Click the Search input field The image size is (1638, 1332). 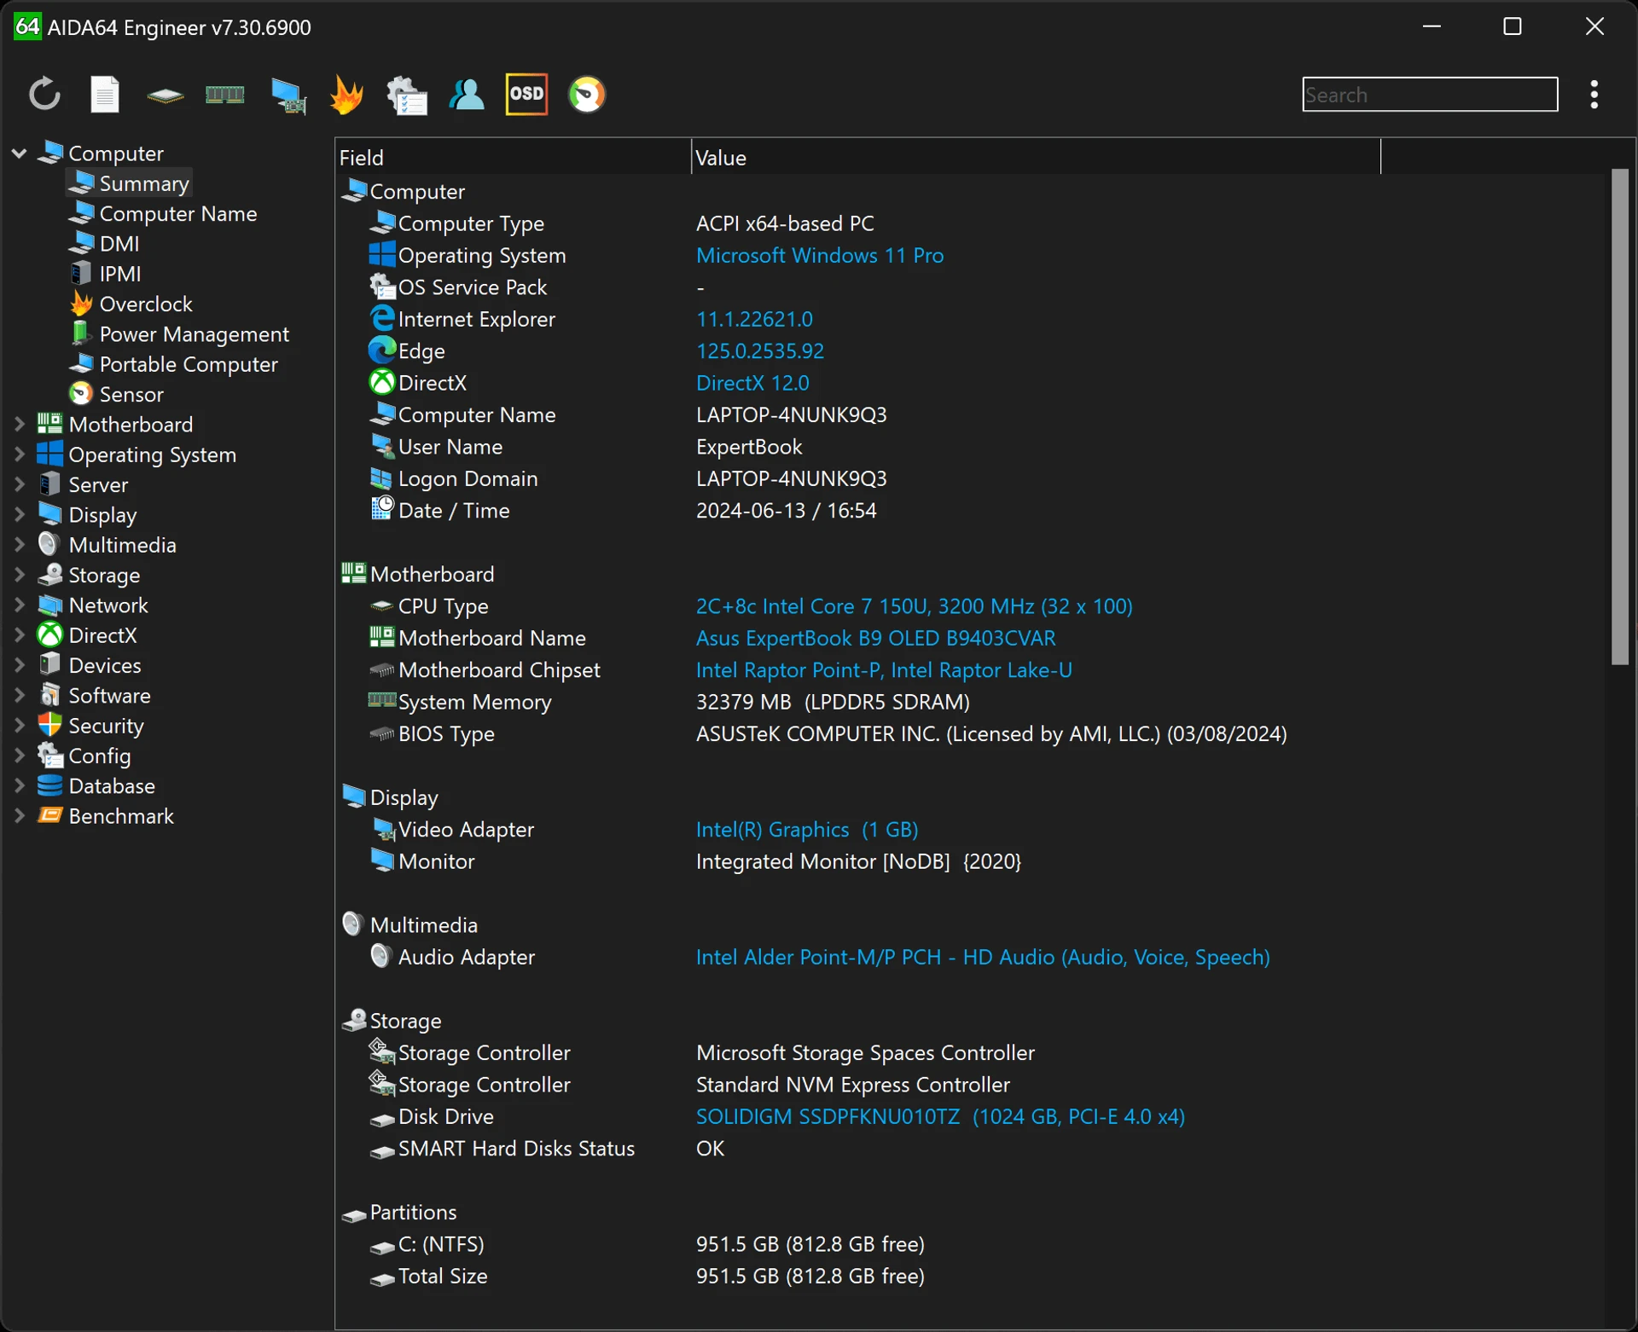1430,94
